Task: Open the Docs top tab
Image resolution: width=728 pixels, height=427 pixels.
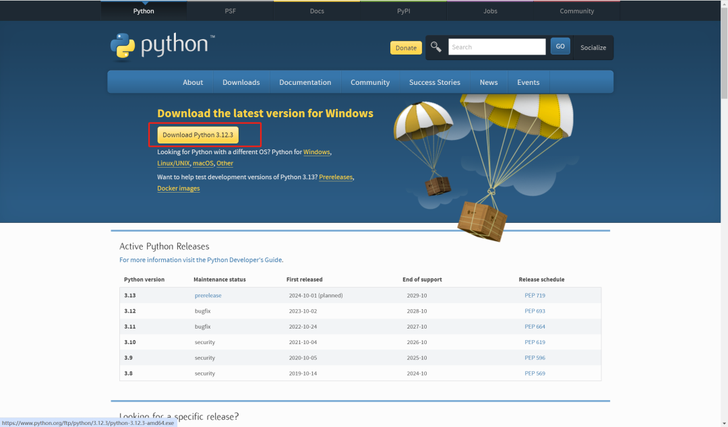Action: [x=317, y=11]
